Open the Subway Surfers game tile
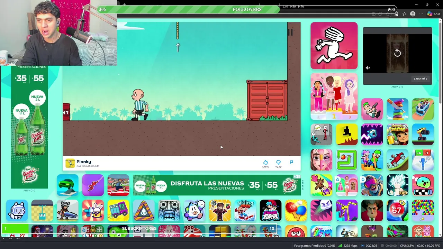This screenshot has width=443, height=249. [397, 135]
